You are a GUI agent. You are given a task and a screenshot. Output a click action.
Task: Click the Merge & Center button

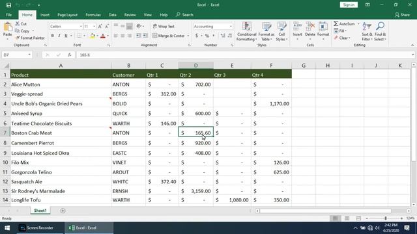169,36
